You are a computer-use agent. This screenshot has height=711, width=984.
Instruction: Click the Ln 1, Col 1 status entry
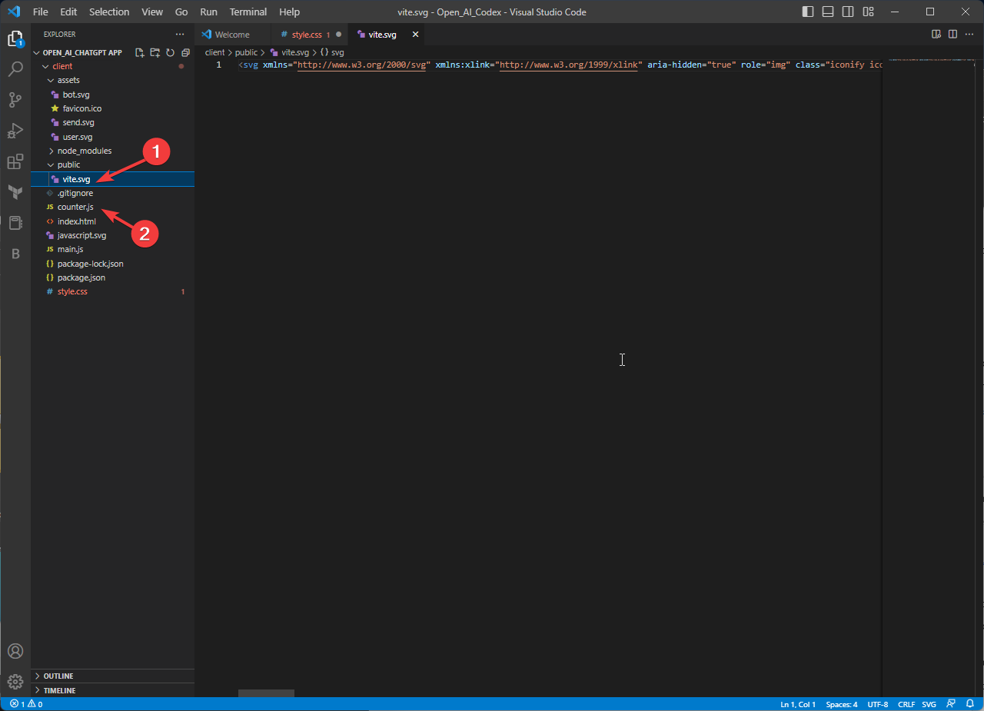point(798,704)
